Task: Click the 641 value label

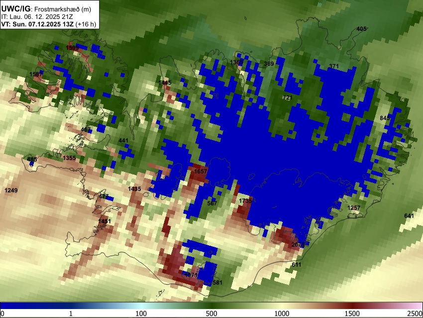Action: click(409, 216)
